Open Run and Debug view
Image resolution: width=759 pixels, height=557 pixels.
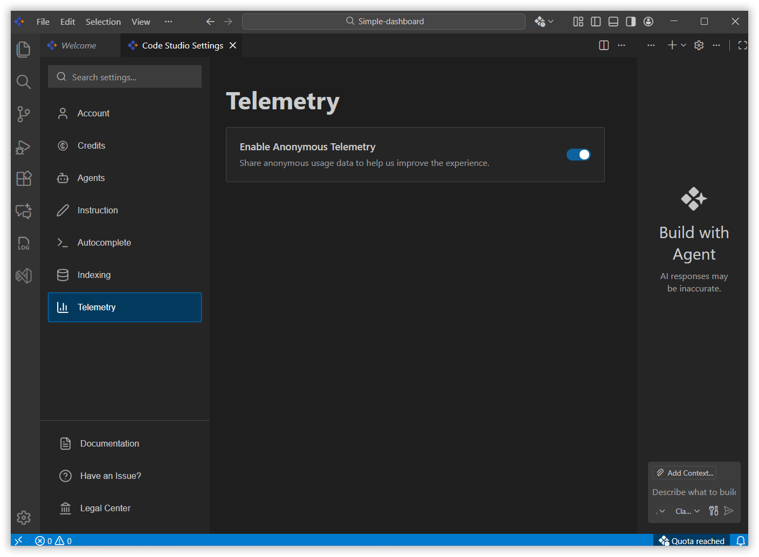pos(23,147)
